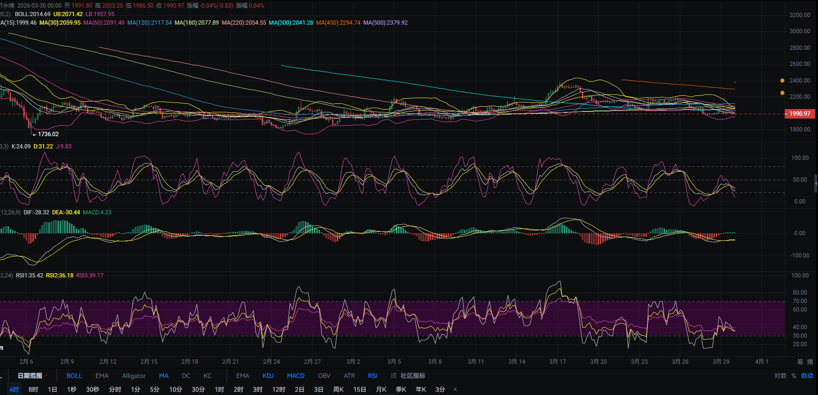Enable the Alligator indicator
Viewport: 818px width, 395px height.
pyautogui.click(x=133, y=376)
